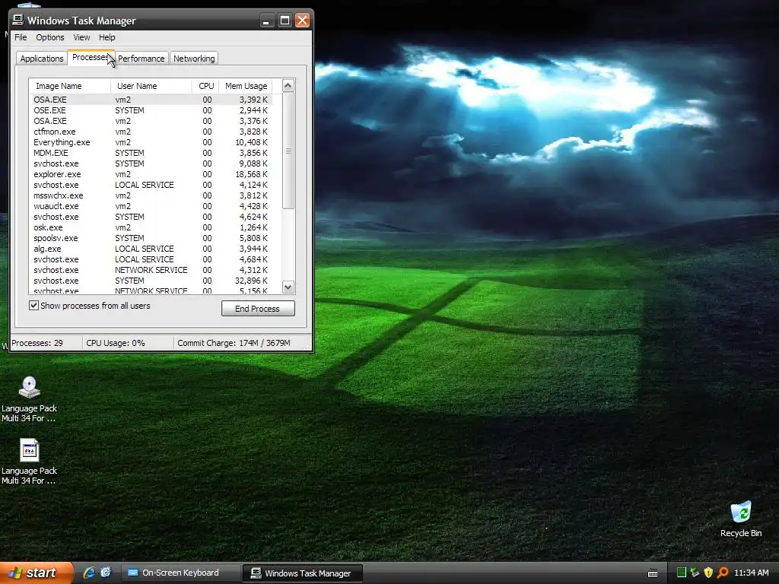Select the msswchx.exe process row
The height and width of the screenshot is (584, 779).
pos(151,195)
